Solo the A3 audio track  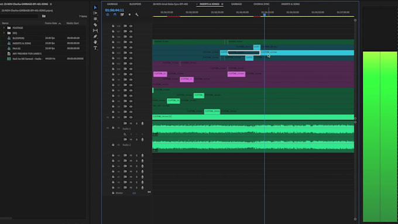tap(136, 155)
